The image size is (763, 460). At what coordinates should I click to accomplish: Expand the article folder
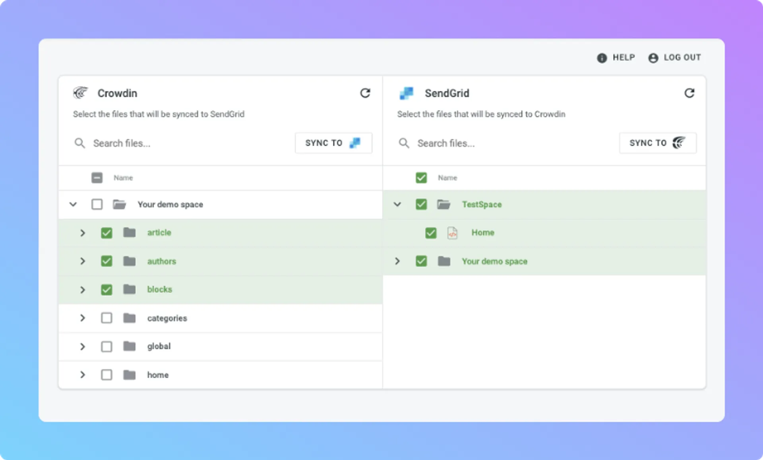83,233
